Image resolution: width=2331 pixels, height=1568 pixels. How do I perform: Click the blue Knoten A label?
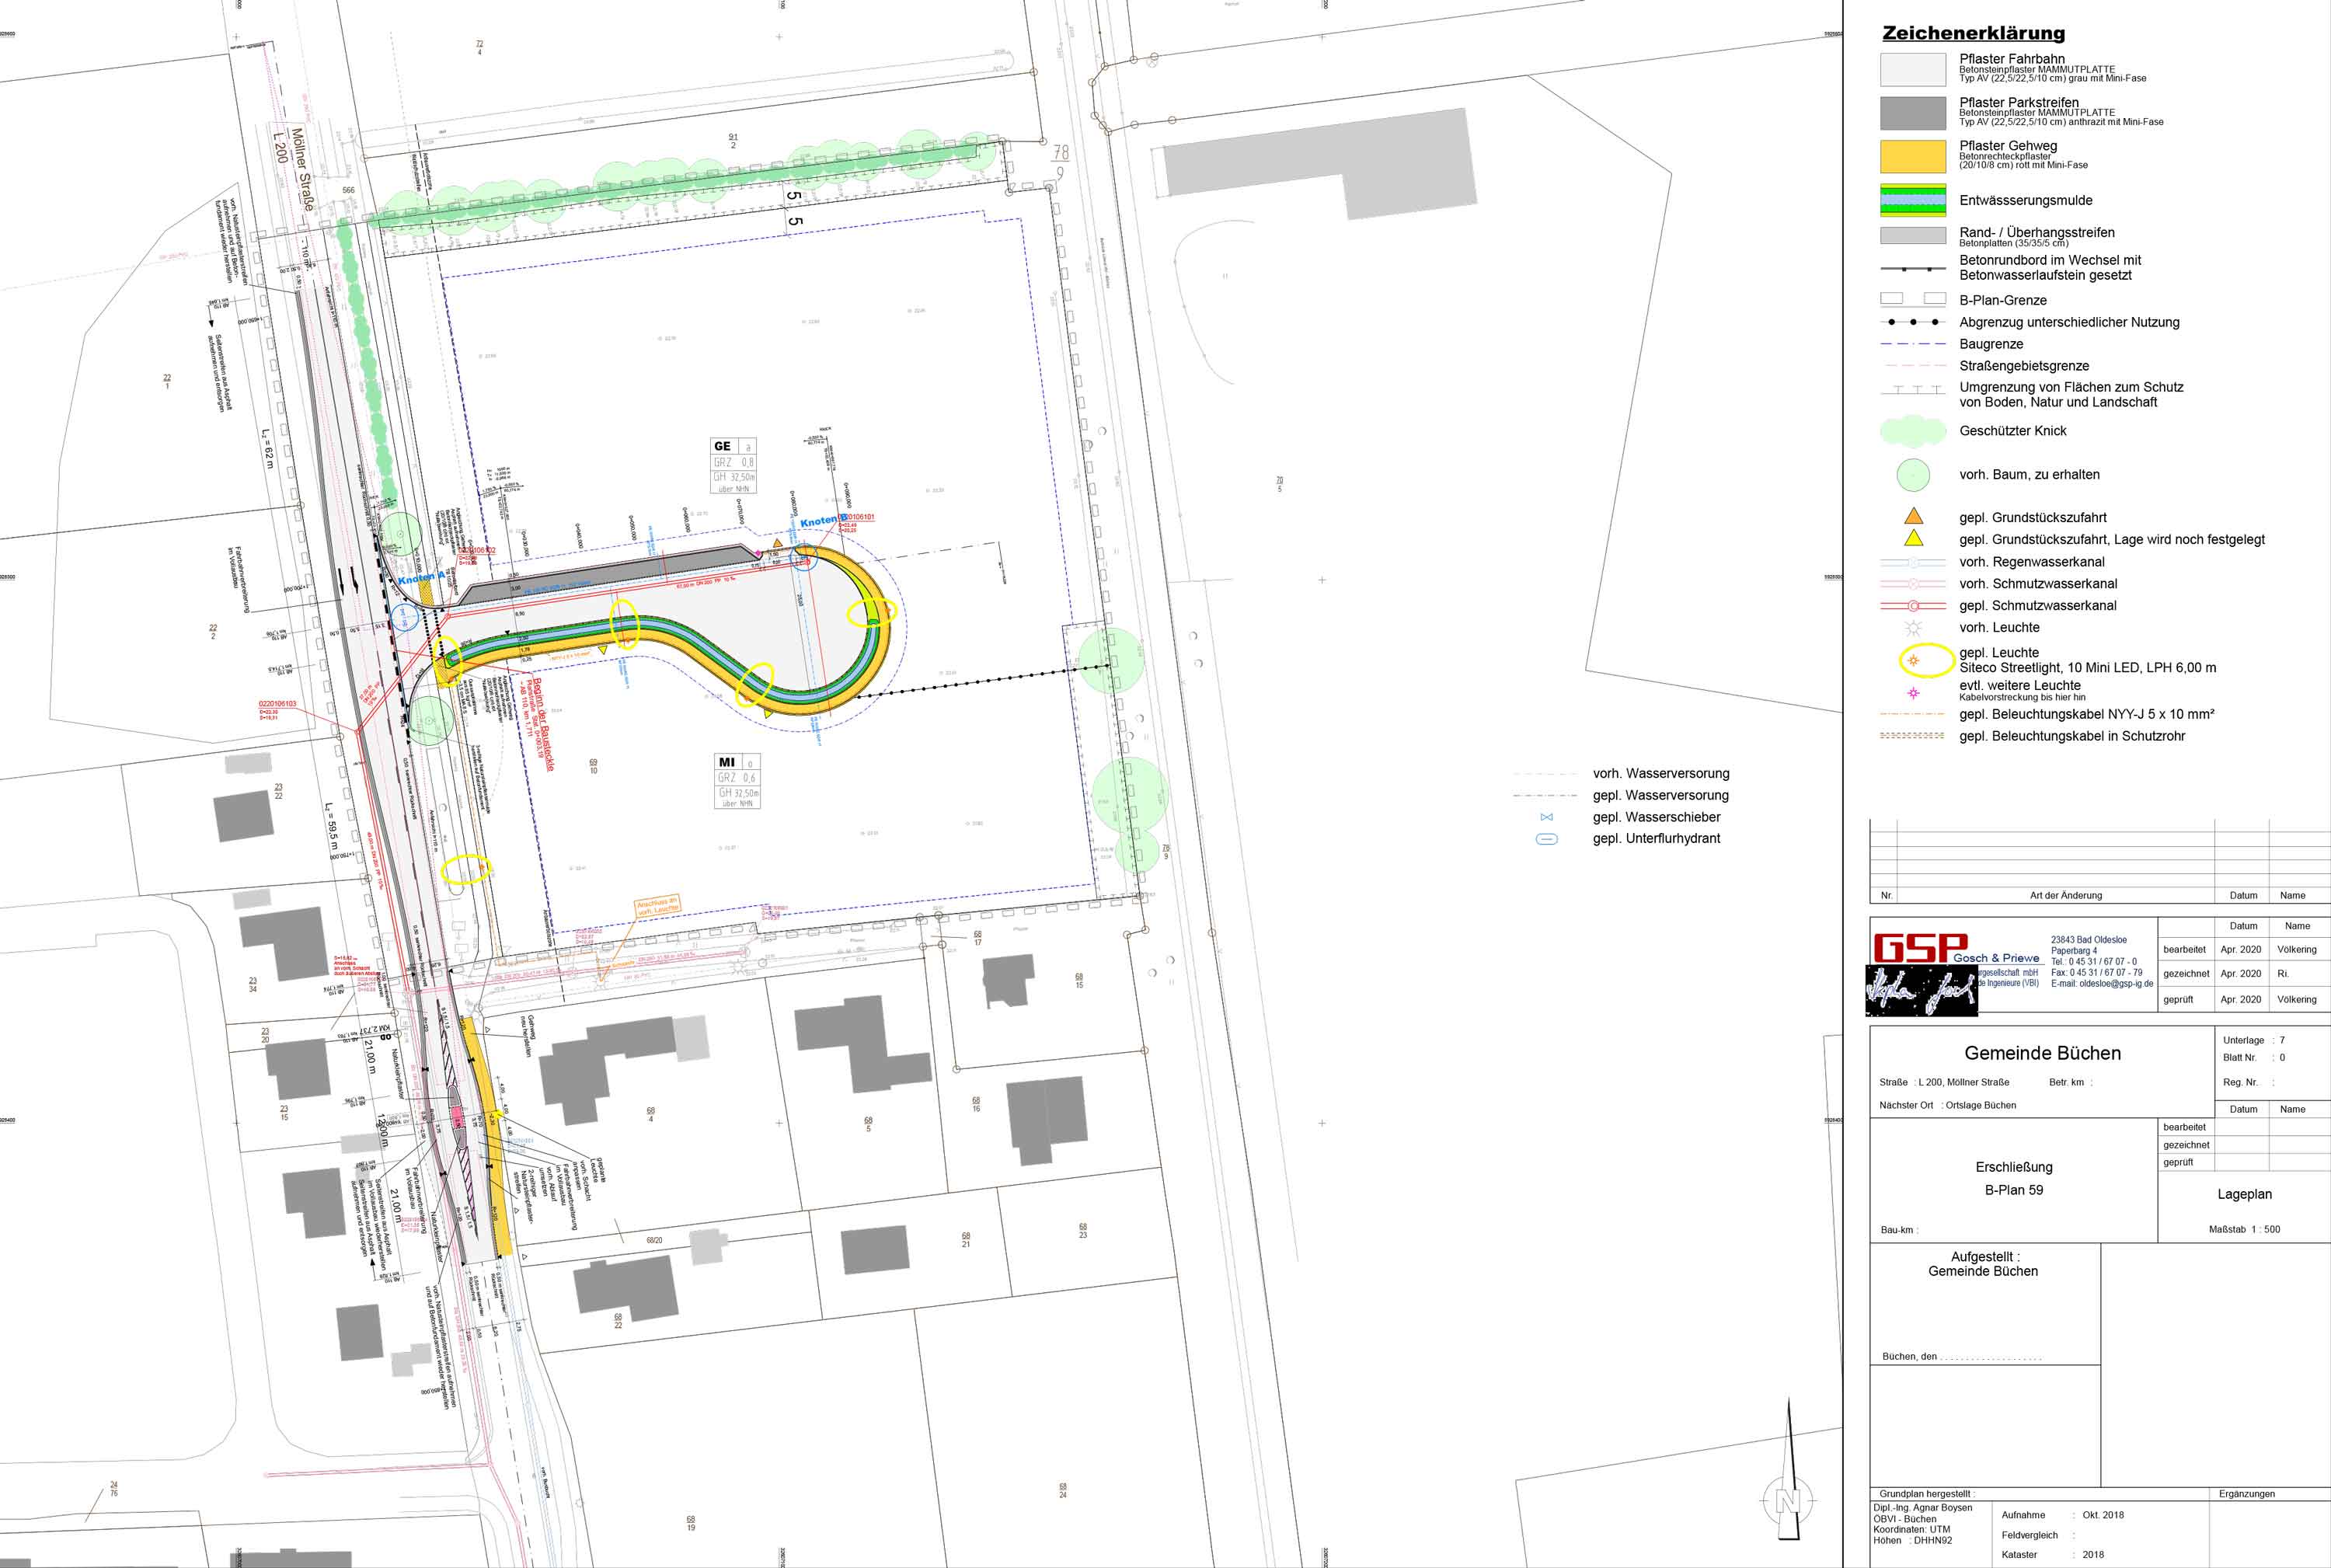(422, 578)
